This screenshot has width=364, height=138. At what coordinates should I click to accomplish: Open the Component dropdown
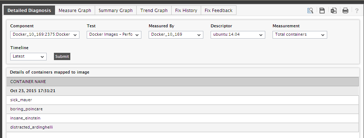tap(45, 35)
